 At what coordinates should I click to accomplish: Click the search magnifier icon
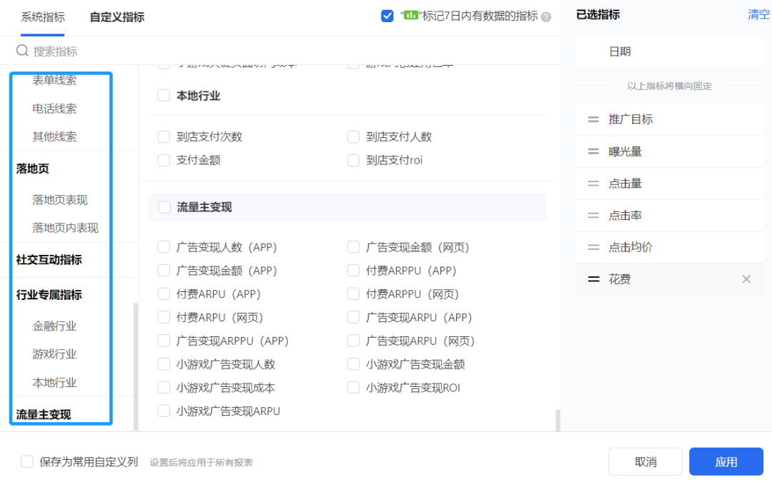(x=22, y=51)
